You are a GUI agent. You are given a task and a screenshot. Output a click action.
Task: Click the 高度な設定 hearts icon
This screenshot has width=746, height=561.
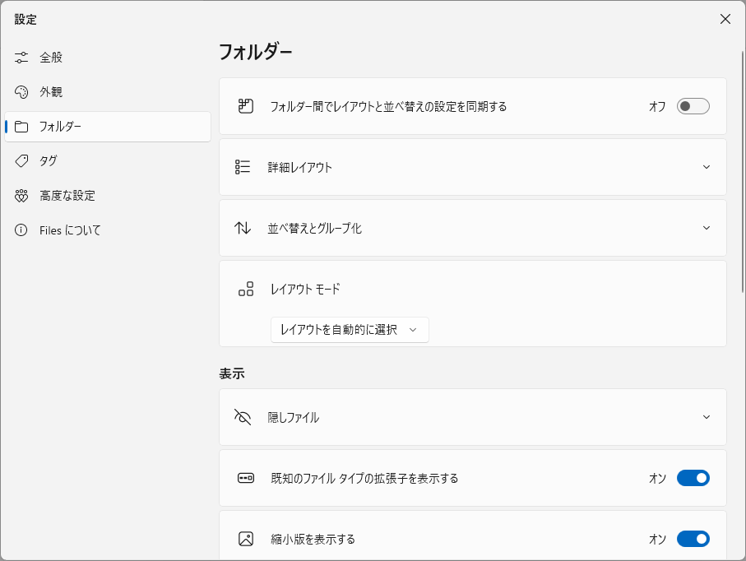coord(21,196)
